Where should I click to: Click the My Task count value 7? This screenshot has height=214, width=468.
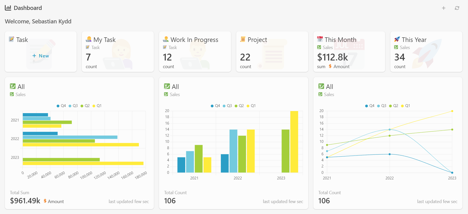(88, 57)
